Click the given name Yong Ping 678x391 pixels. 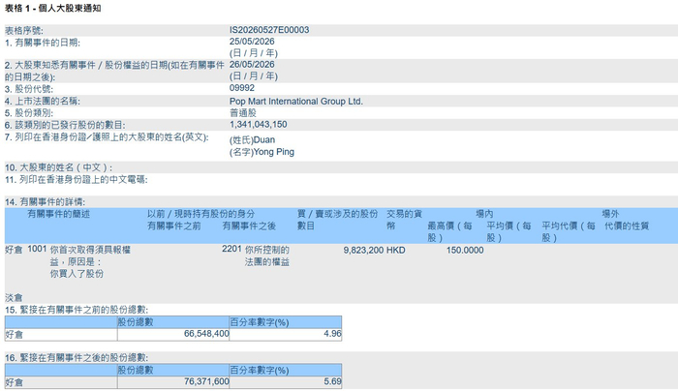(x=273, y=152)
